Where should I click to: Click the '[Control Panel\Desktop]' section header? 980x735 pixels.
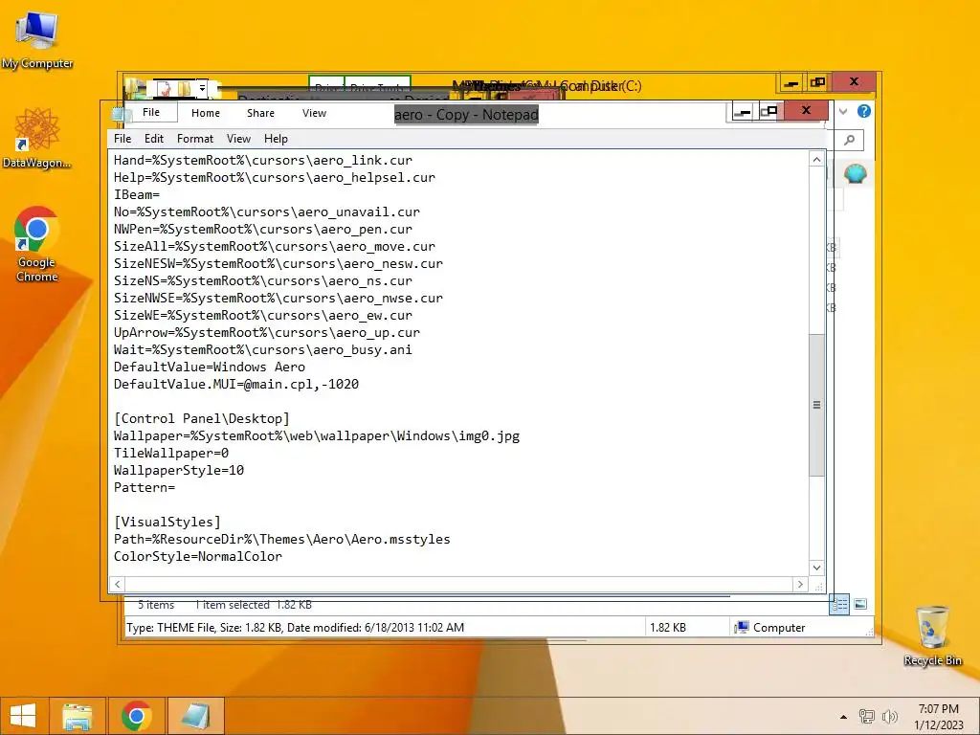point(201,419)
